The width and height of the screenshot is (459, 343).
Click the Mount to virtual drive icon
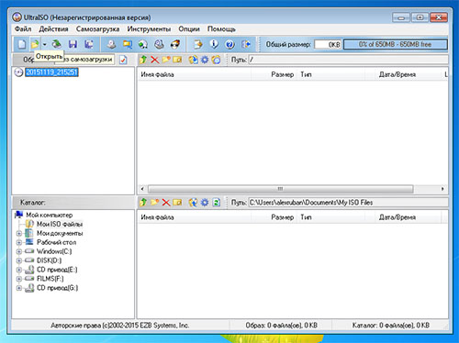click(x=159, y=44)
